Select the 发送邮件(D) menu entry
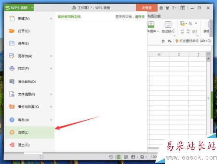This screenshot has width=217, height=164. [x=30, y=82]
